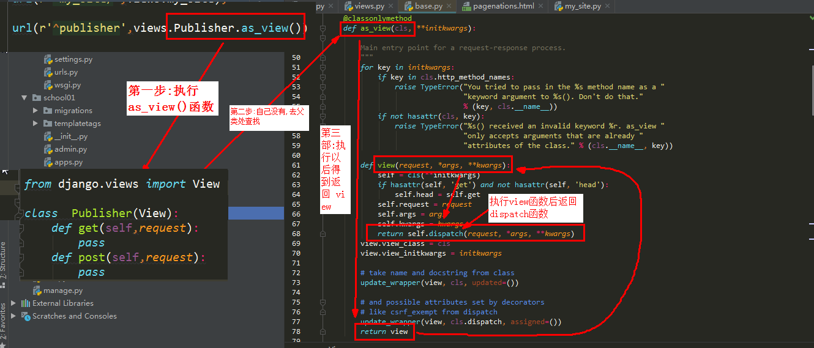This screenshot has height=348, width=814.
Task: Click the 'view.view_class = cls' code line
Action: [405, 243]
